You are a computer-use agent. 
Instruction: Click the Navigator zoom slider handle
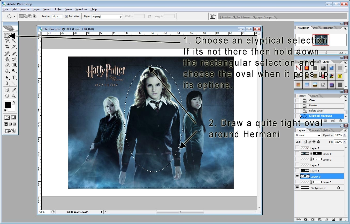click(326, 52)
